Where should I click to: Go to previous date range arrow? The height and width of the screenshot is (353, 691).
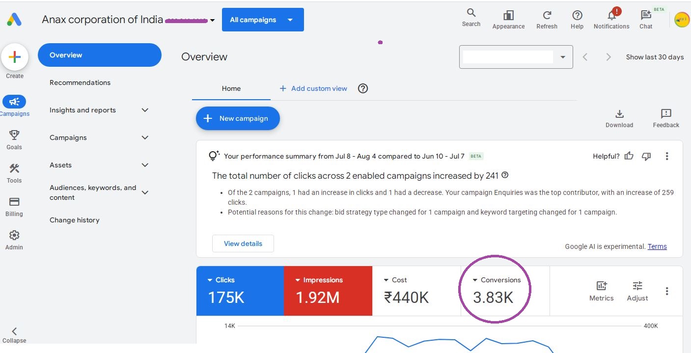[x=585, y=57]
